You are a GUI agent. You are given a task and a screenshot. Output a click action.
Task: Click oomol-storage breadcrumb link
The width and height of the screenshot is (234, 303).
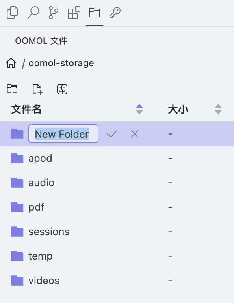click(x=61, y=63)
